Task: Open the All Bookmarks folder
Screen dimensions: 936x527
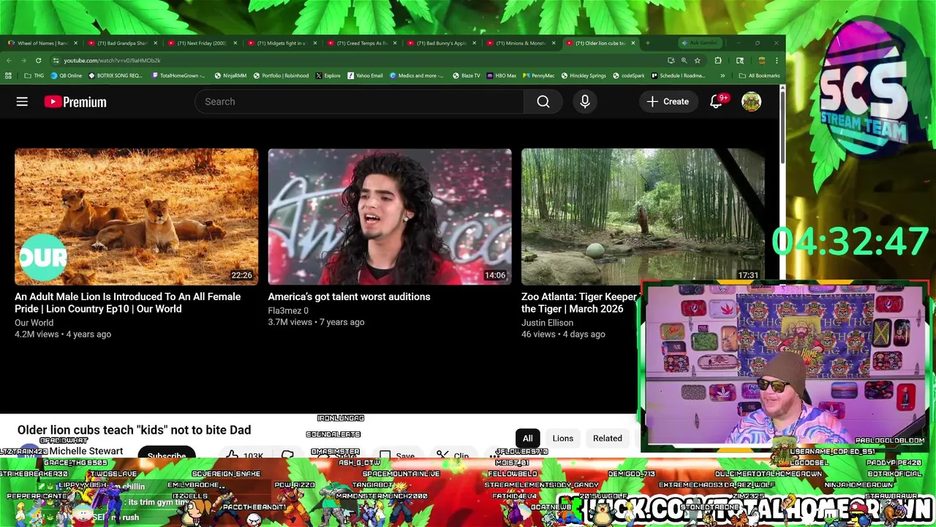Action: point(759,75)
